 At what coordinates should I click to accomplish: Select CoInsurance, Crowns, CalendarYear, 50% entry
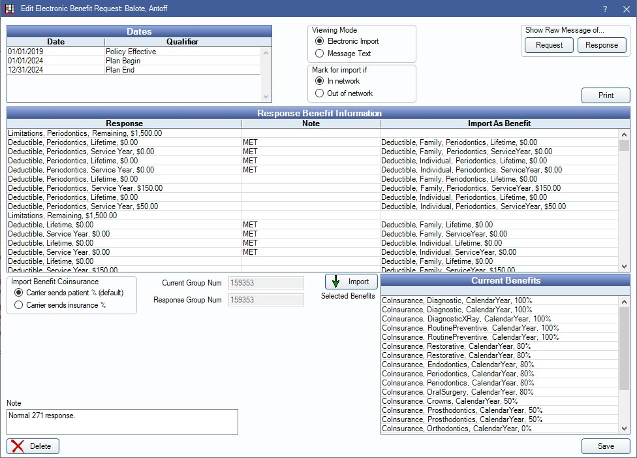[x=450, y=401]
